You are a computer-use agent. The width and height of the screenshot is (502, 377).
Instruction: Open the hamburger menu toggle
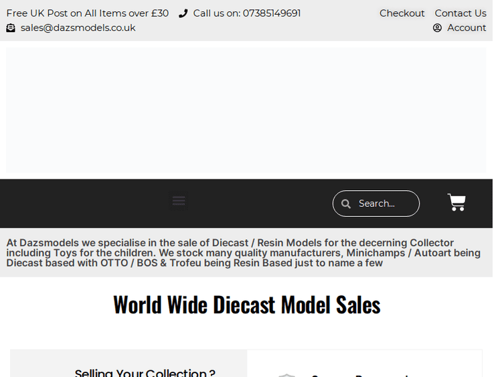point(179,201)
